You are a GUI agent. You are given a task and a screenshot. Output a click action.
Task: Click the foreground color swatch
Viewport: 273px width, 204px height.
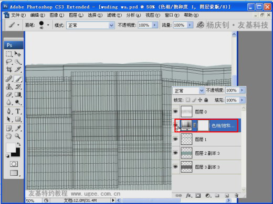tap(11, 148)
